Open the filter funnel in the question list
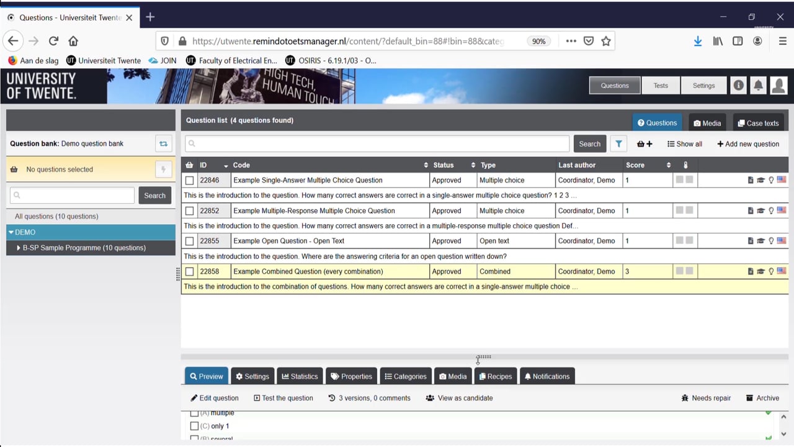The width and height of the screenshot is (794, 447). pyautogui.click(x=618, y=144)
